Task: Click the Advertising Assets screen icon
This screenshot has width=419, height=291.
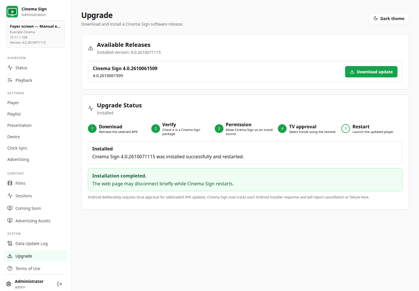Action: click(10, 221)
